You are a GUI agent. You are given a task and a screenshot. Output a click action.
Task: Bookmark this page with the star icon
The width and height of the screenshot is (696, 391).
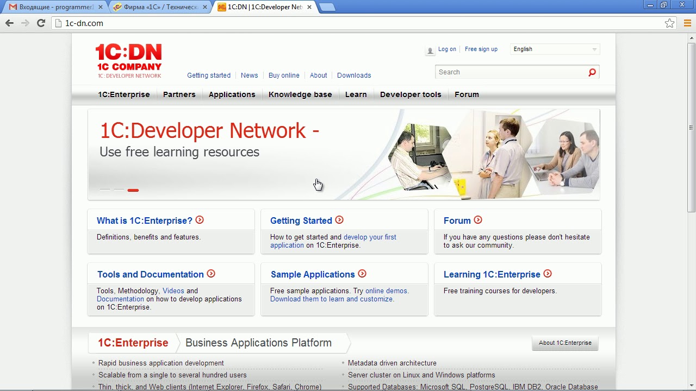tap(669, 23)
